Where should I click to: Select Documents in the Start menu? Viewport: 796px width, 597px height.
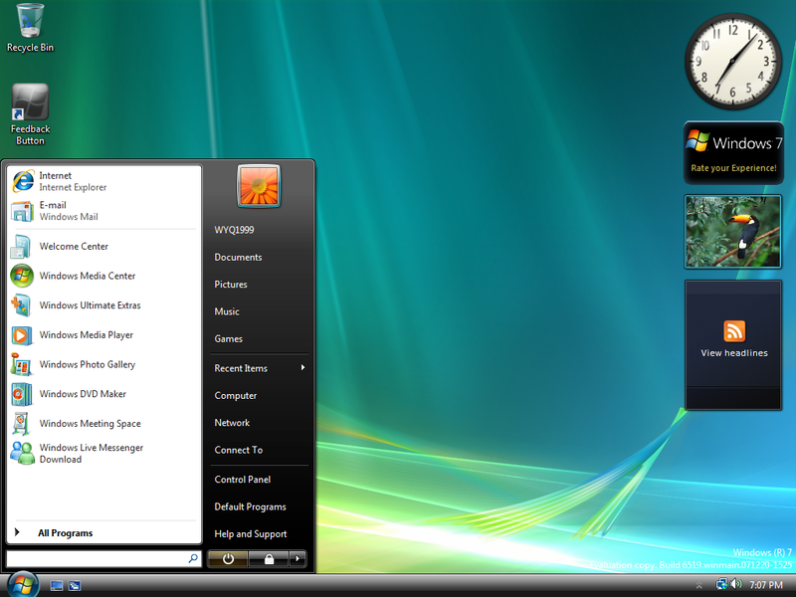[238, 257]
